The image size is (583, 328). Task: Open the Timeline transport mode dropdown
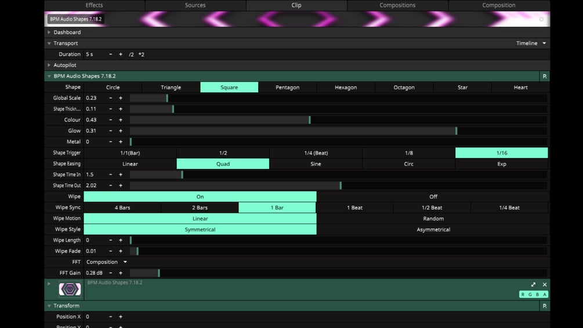coord(531,43)
